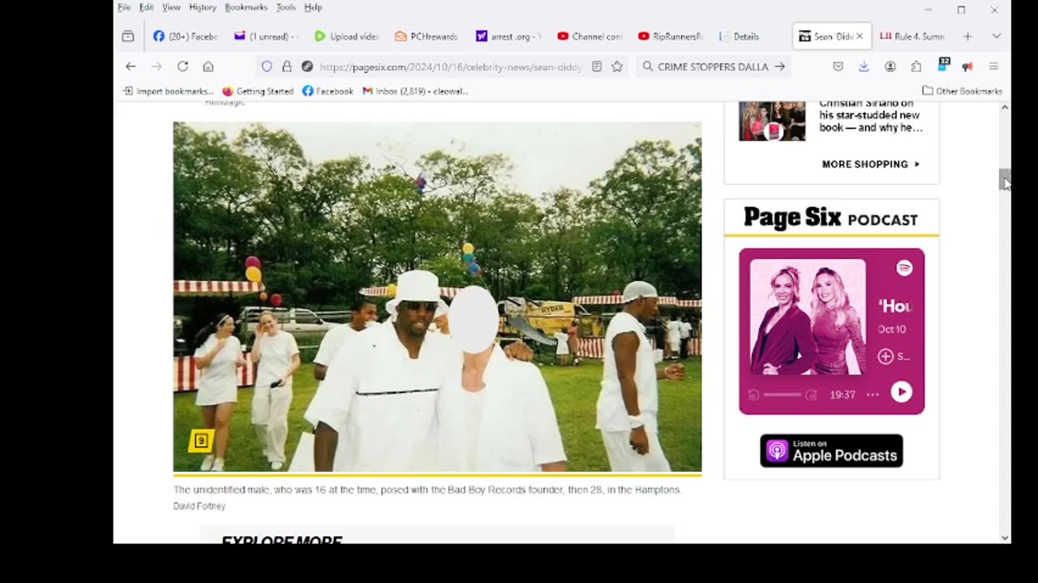Play the Page Six podcast episode

tap(901, 393)
